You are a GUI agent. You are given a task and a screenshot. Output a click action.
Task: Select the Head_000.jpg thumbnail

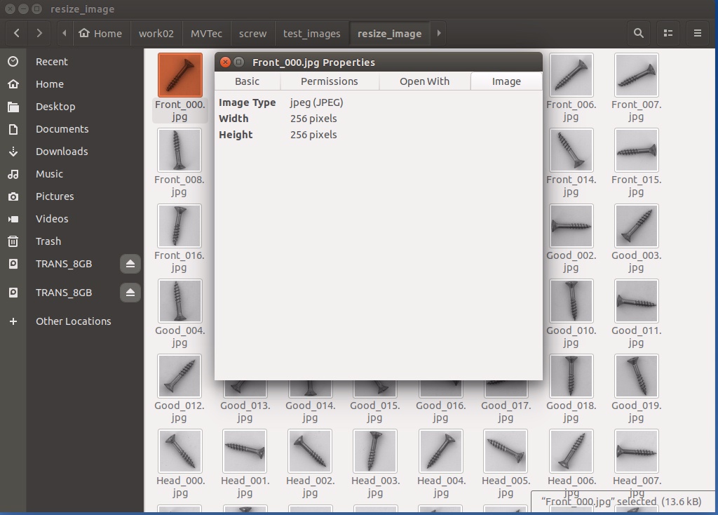pyautogui.click(x=180, y=451)
